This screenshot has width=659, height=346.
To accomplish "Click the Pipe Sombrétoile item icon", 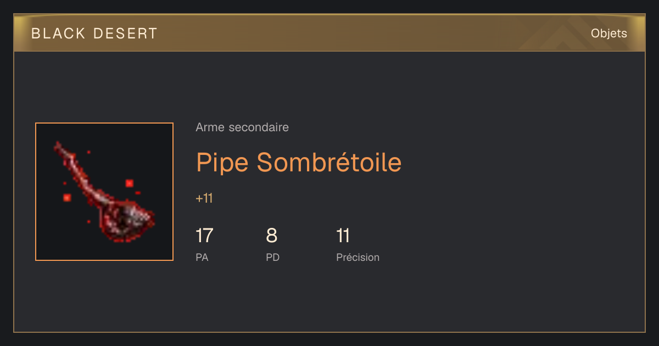I will [x=104, y=192].
